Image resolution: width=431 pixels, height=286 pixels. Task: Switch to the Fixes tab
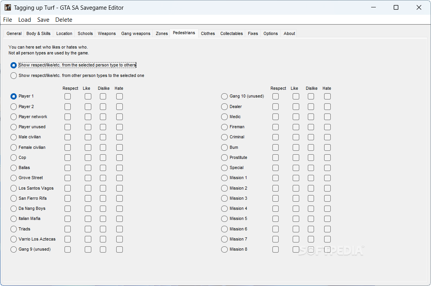click(x=253, y=33)
